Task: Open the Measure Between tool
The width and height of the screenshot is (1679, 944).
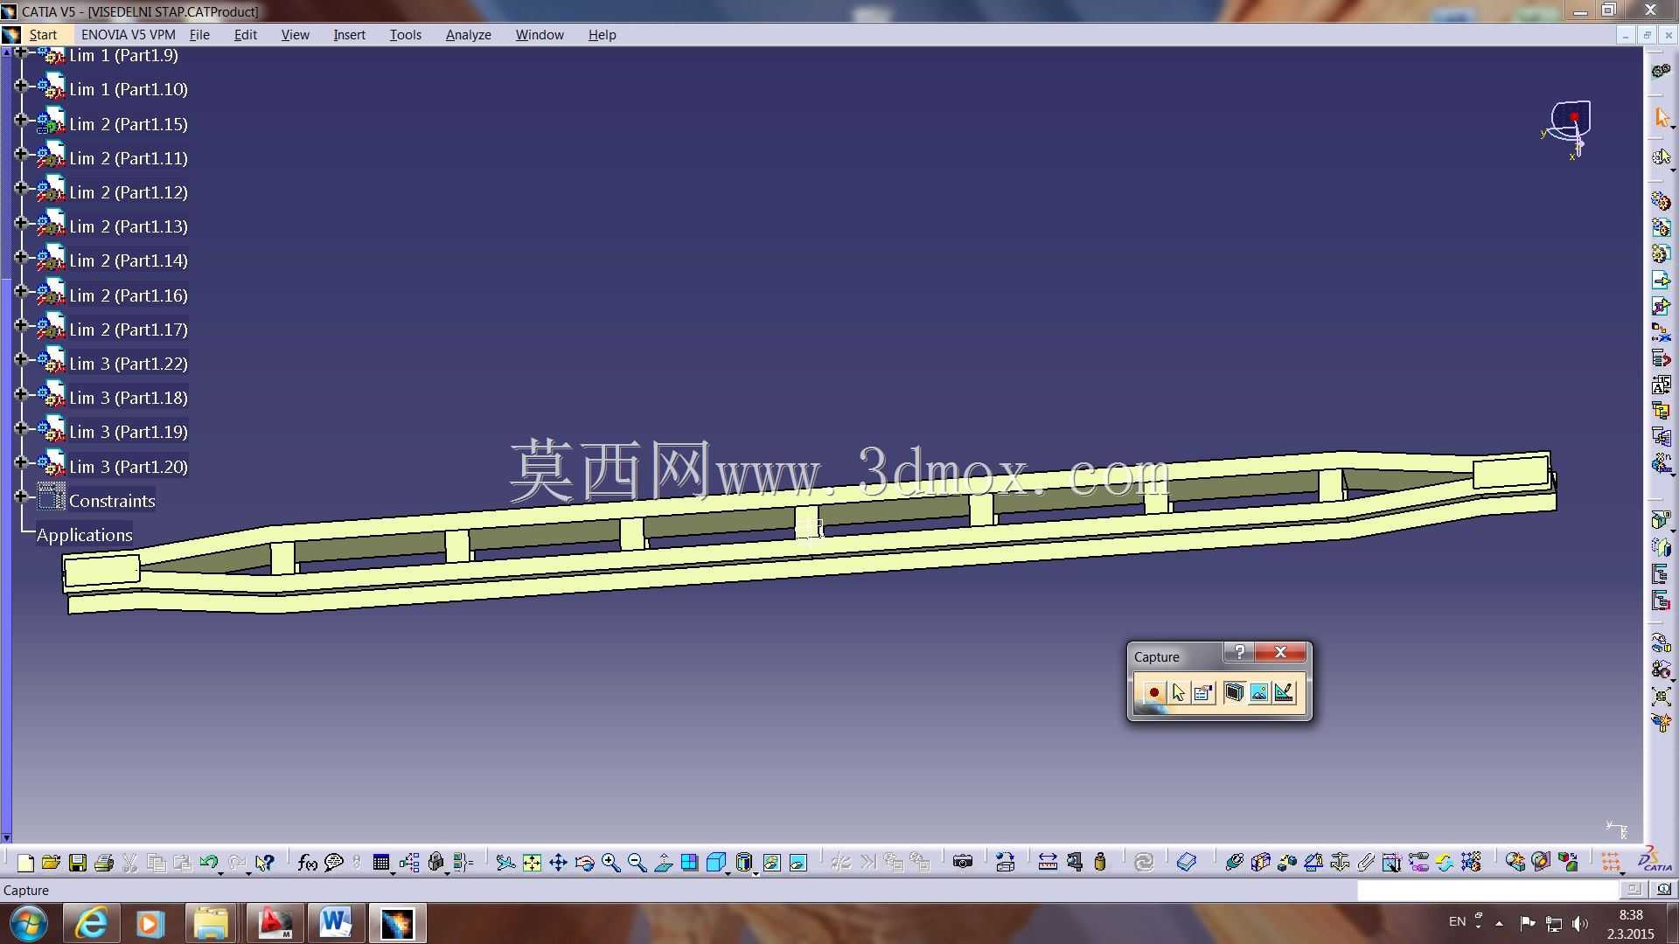Action: [x=1048, y=864]
